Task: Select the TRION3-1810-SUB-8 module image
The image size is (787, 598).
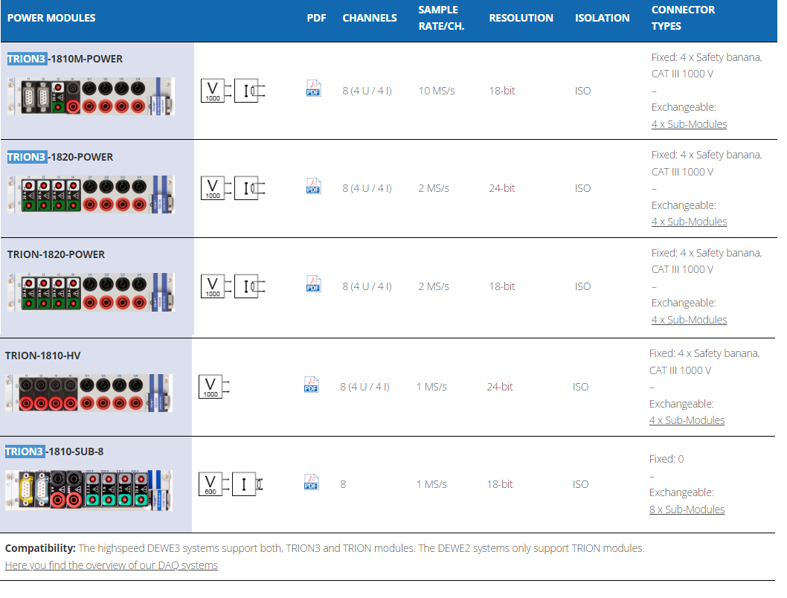Action: coord(89,489)
